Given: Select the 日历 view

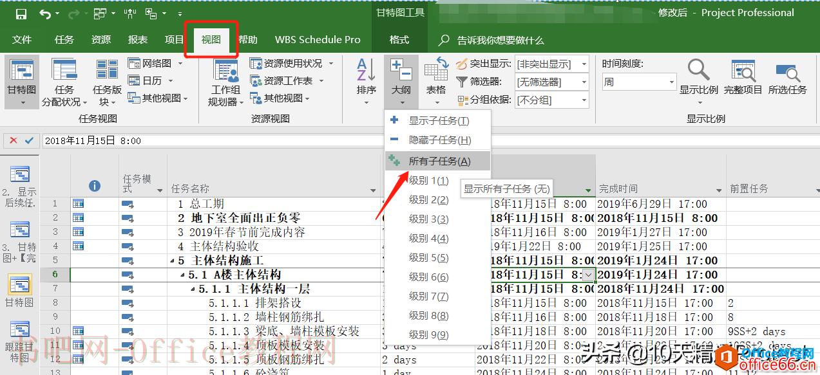Looking at the screenshot, I should click(x=149, y=80).
